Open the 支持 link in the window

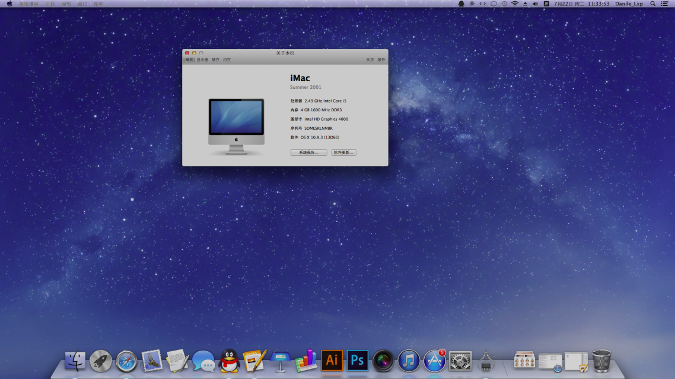[x=370, y=60]
